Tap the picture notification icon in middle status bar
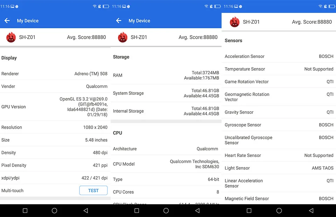 [x=124, y=6]
